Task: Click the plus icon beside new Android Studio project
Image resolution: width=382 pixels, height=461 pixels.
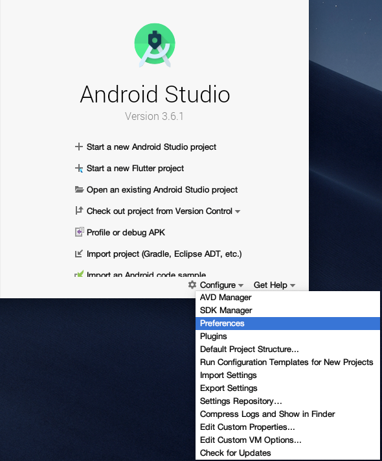Action: click(x=79, y=147)
